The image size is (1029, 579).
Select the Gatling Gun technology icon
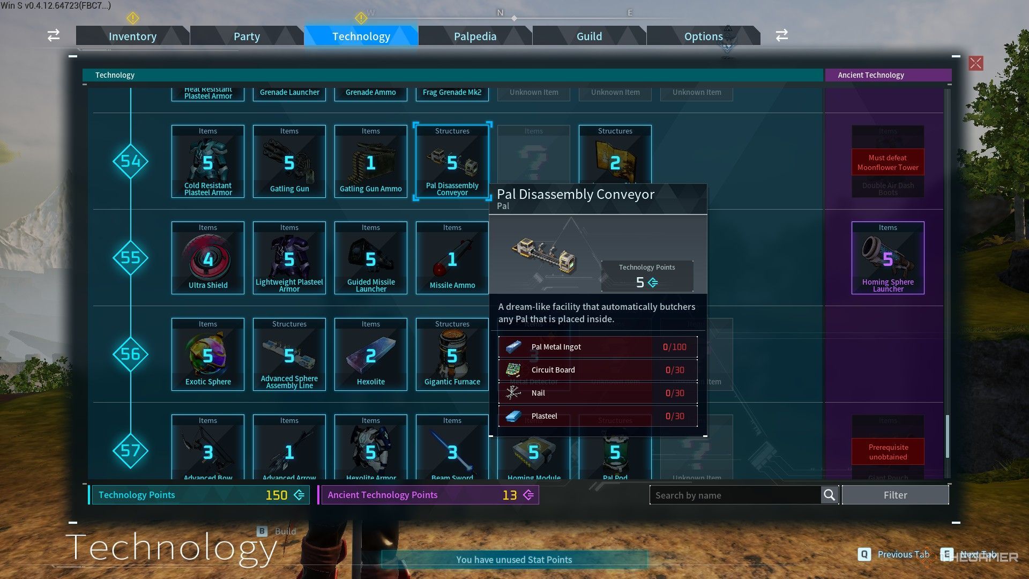[289, 161]
